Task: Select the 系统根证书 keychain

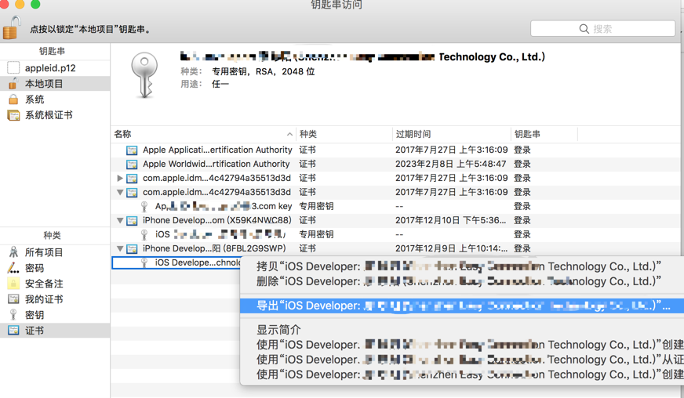Action: (55, 115)
